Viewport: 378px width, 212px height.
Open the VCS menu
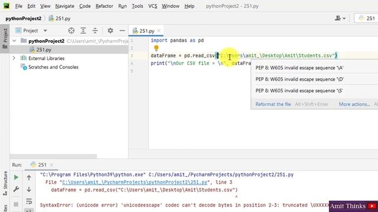(x=152, y=6)
